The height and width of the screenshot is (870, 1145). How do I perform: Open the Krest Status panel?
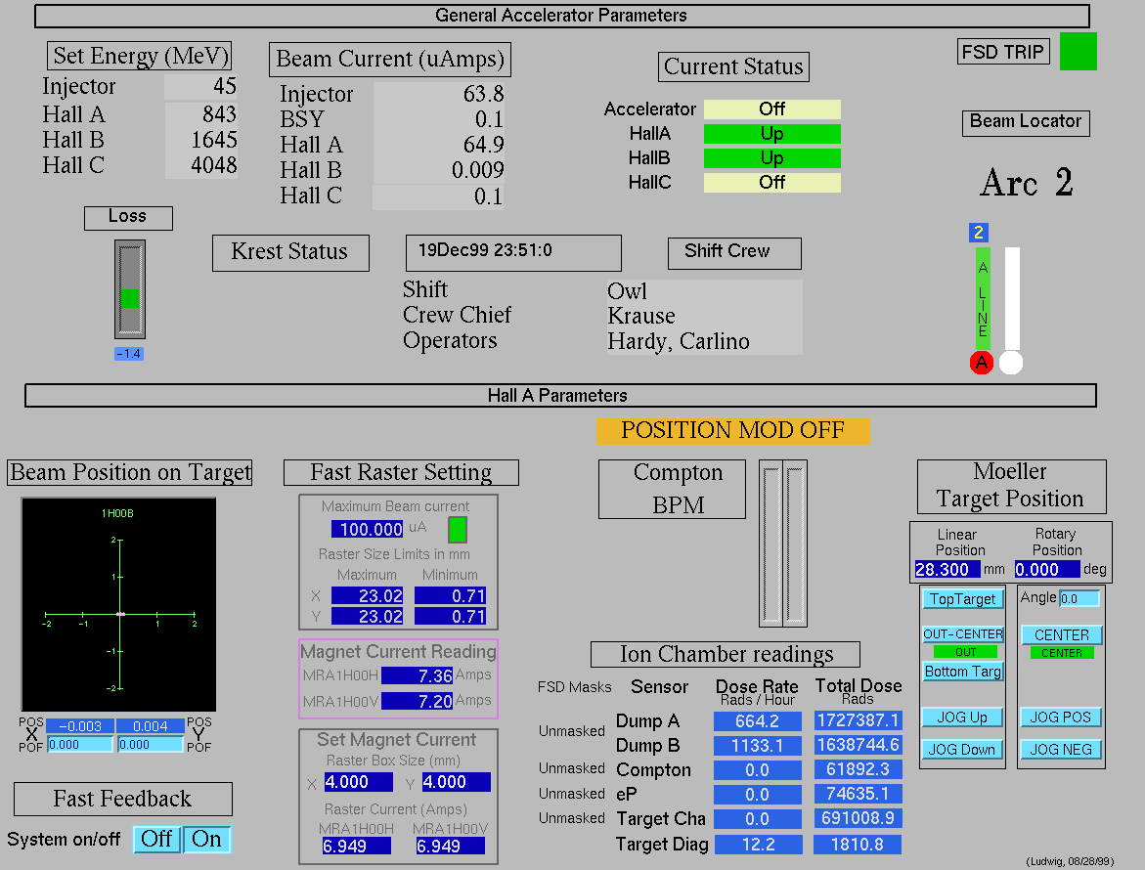coord(290,252)
